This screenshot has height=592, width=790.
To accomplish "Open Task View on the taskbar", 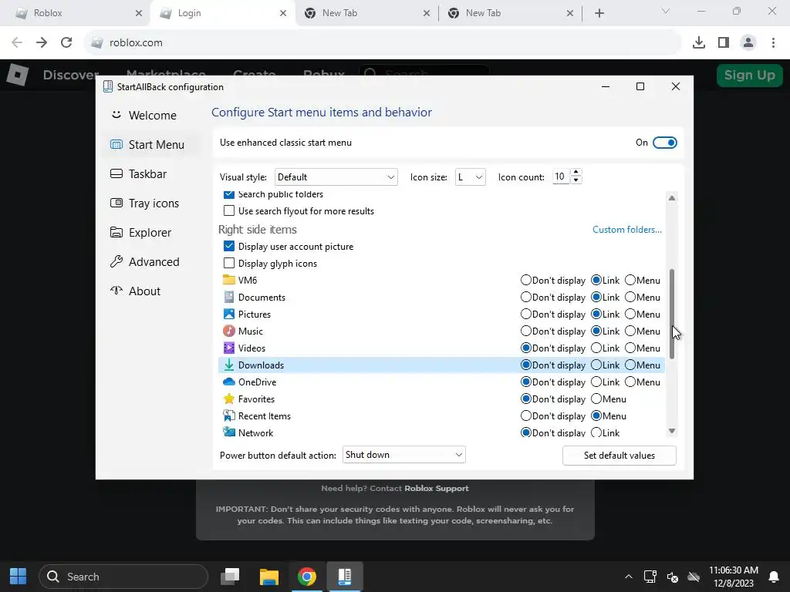I will [230, 577].
